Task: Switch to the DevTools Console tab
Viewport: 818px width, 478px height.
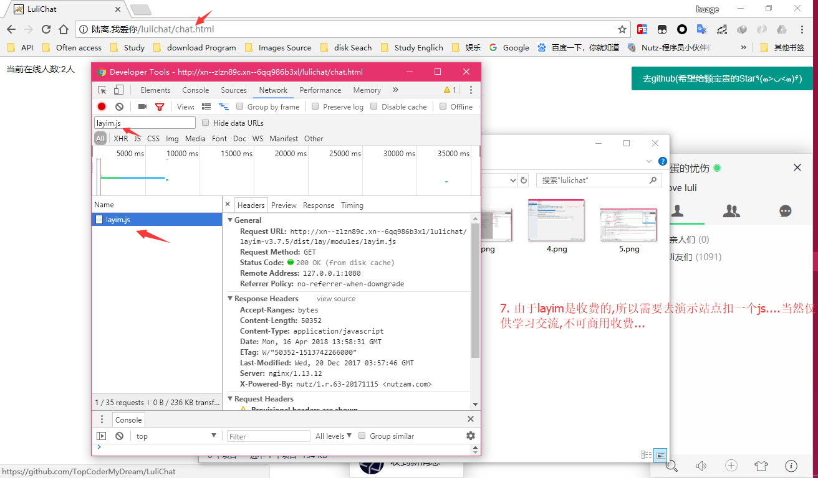Action: (196, 90)
